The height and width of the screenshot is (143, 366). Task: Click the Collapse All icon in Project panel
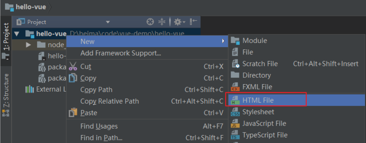(161, 22)
